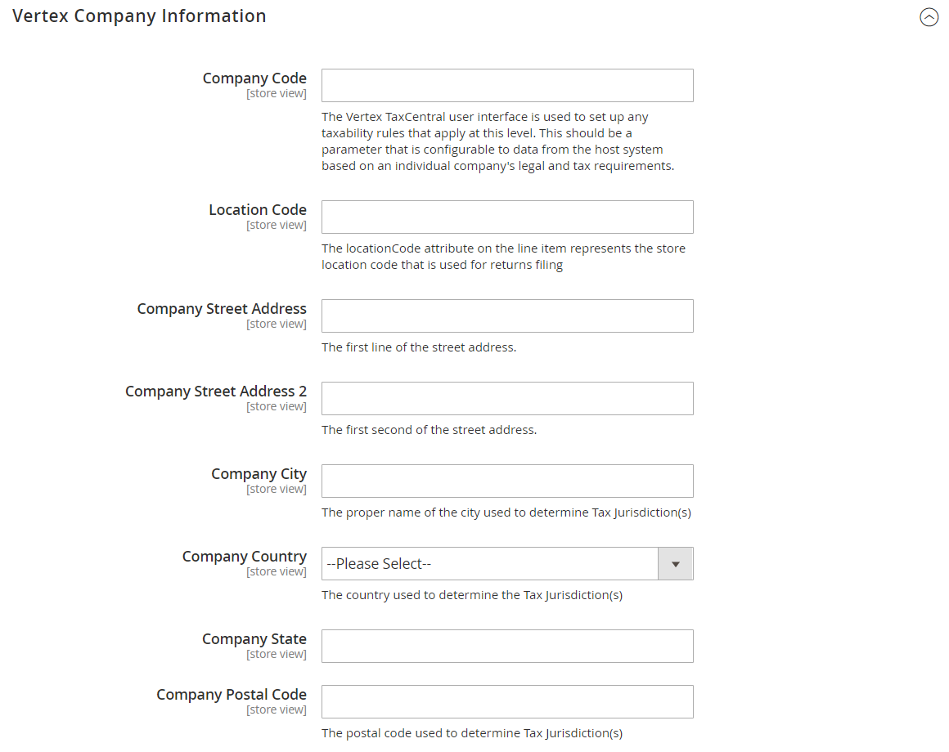
Task: Click the Location Code label
Action: tap(258, 210)
